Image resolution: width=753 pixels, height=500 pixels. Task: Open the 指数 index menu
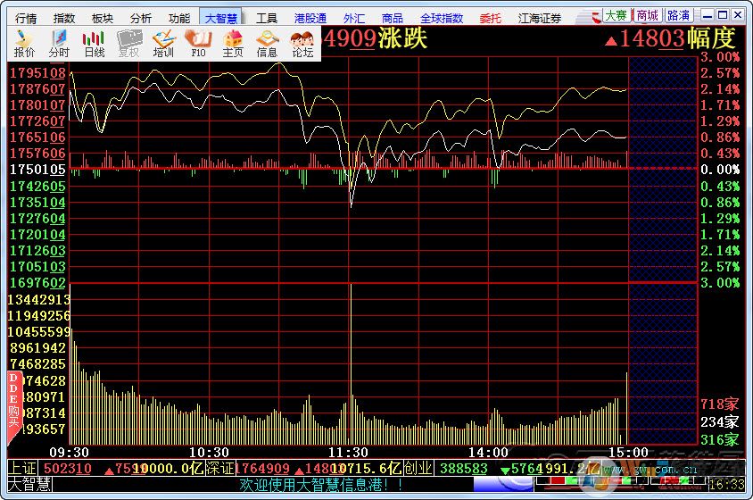(64, 17)
